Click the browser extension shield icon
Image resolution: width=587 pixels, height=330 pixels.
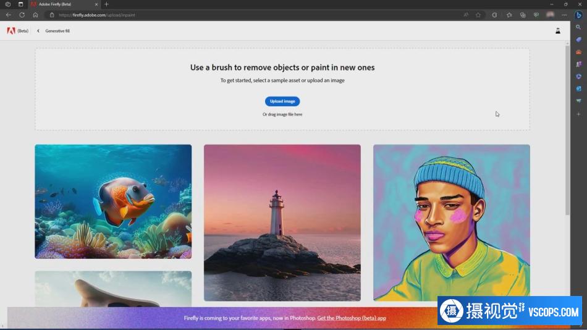494,15
